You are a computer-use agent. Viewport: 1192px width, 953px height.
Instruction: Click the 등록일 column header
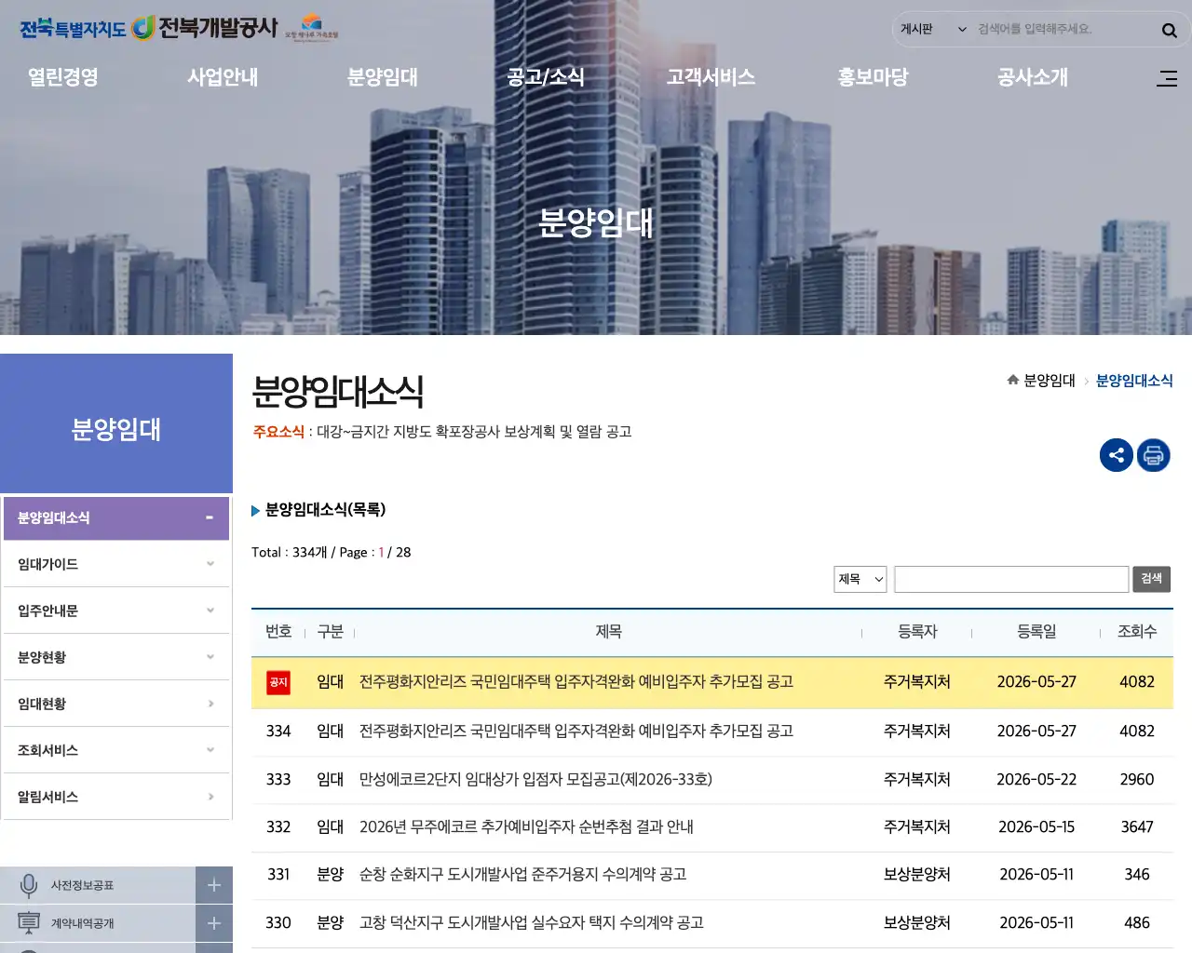coord(1036,632)
